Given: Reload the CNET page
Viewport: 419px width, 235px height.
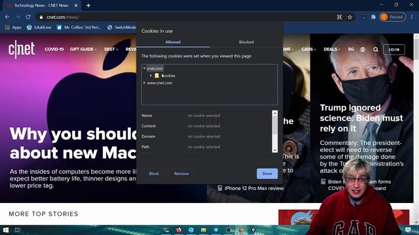Looking at the screenshot, I should tap(28, 17).
